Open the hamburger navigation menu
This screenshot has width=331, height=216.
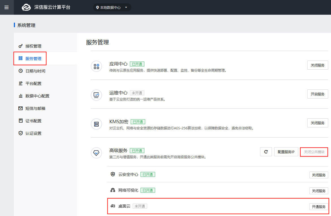click(x=7, y=7)
